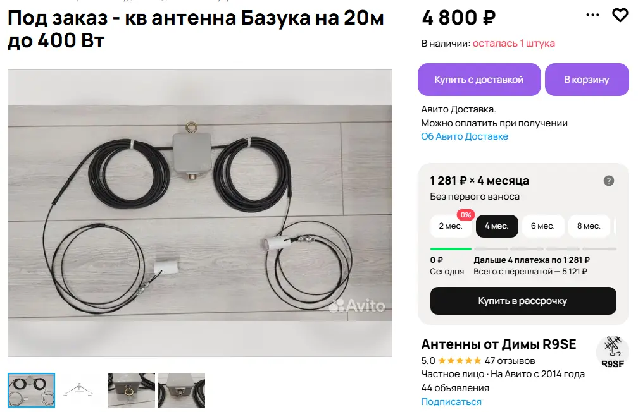Open the Об Авито Доставке link

pos(465,136)
